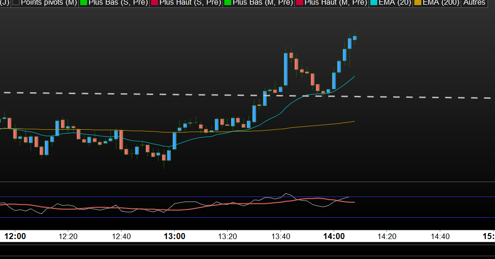Click the orange EMA (200) color swatch
This screenshot has width=495, height=259.
(x=418, y=2)
